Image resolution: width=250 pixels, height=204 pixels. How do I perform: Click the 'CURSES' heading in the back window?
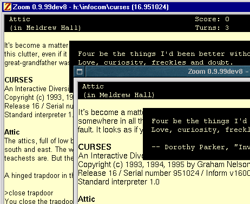(x=18, y=80)
